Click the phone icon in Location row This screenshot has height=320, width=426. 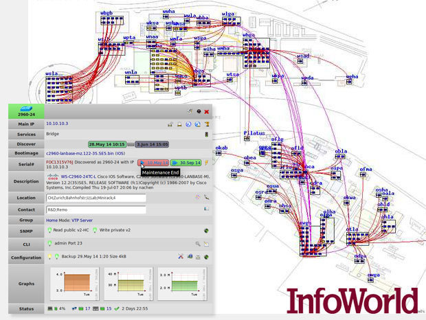(205, 197)
